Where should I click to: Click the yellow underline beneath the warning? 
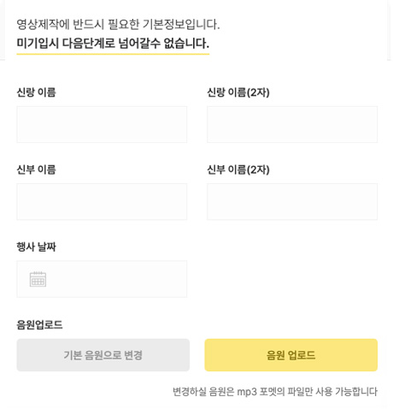[113, 54]
